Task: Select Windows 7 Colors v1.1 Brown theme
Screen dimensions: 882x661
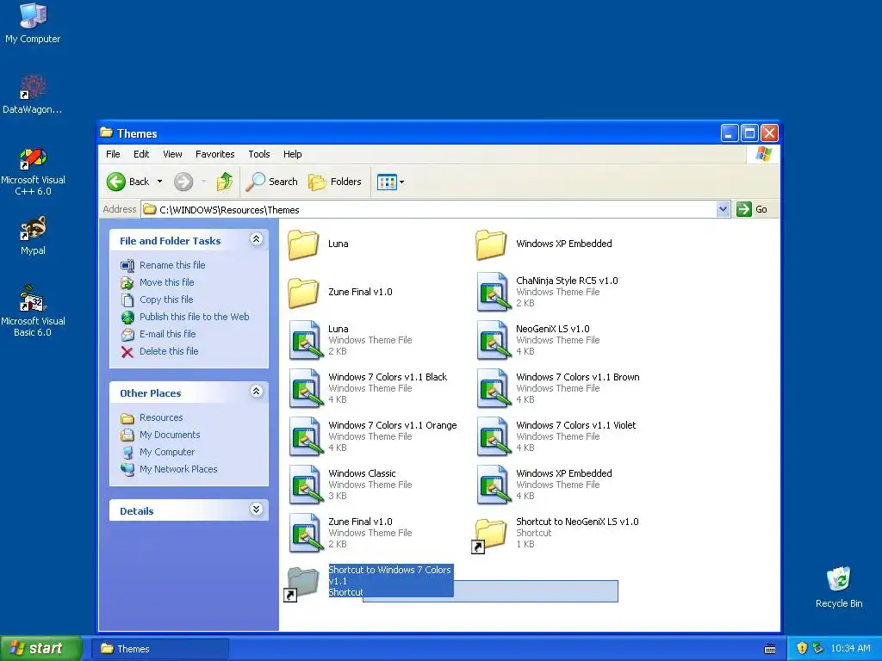Action: point(558,388)
